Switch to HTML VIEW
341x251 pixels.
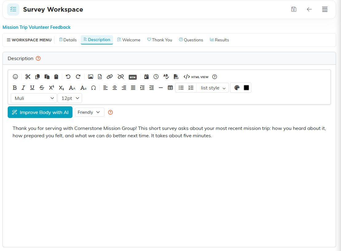tap(196, 77)
